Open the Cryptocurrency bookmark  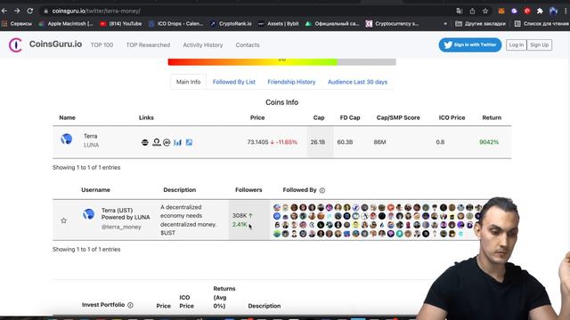click(x=392, y=24)
